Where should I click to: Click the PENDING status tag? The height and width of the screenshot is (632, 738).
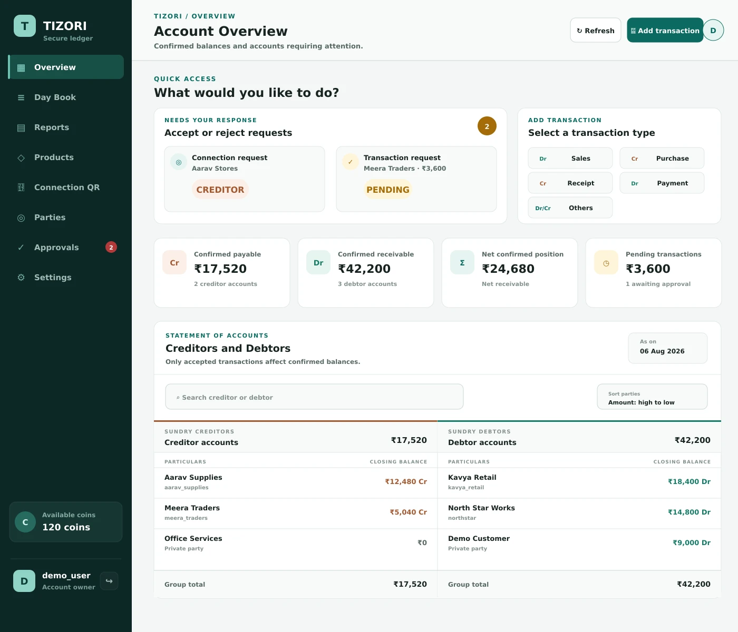coord(388,190)
